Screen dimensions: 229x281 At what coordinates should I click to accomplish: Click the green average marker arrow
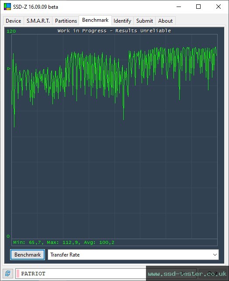9,69
